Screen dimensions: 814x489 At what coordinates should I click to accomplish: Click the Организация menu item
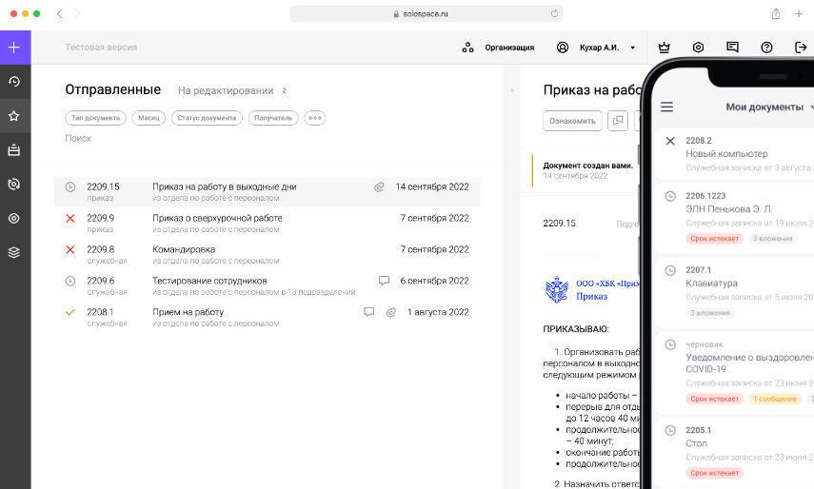[509, 48]
